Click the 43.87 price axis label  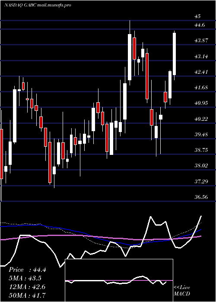(x=201, y=41)
